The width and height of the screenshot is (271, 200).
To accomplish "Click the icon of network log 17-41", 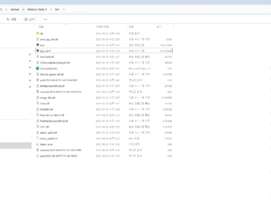I will pyautogui.click(x=38, y=92).
